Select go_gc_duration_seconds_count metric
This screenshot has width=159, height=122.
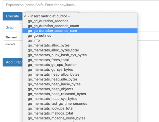(80, 26)
